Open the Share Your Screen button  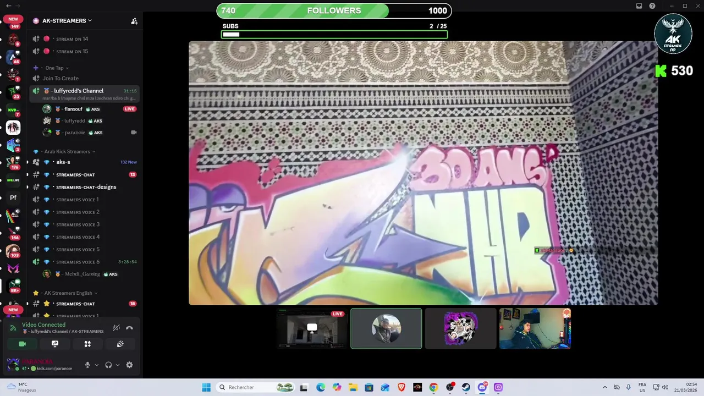click(55, 344)
